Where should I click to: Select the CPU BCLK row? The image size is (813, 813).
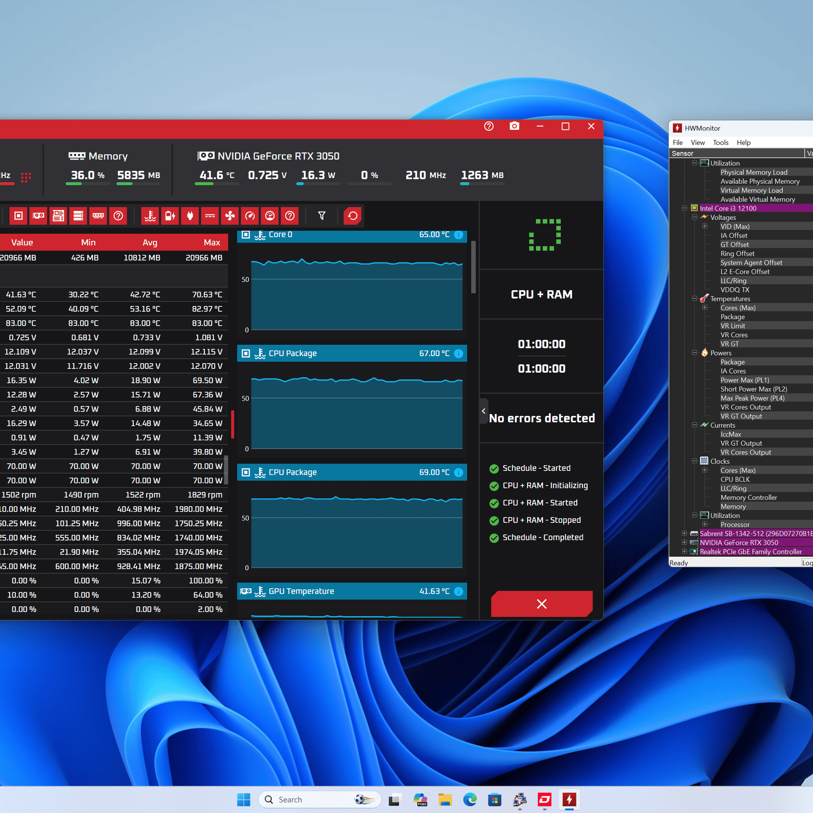(735, 479)
